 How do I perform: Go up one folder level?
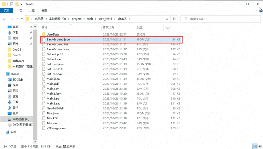pos(22,19)
